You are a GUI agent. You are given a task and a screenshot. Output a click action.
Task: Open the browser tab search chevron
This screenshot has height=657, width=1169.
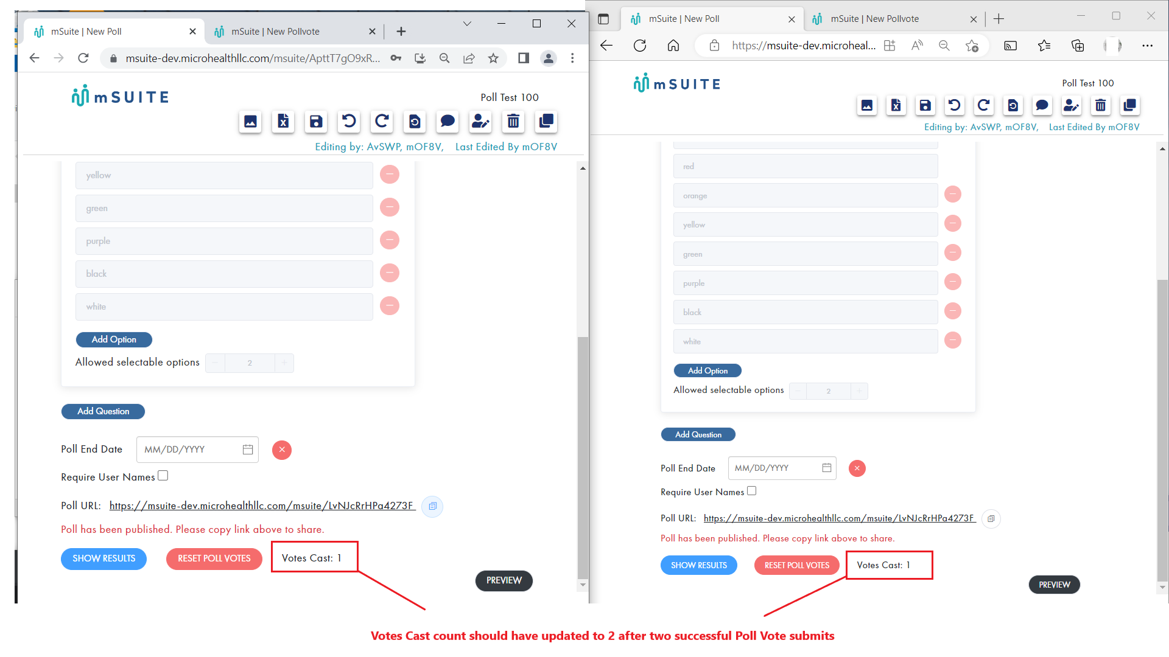pos(467,24)
